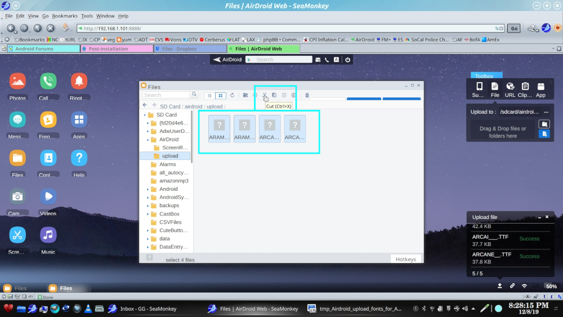
Task: Click the Cut icon in Files toolbar
Action: point(265,95)
